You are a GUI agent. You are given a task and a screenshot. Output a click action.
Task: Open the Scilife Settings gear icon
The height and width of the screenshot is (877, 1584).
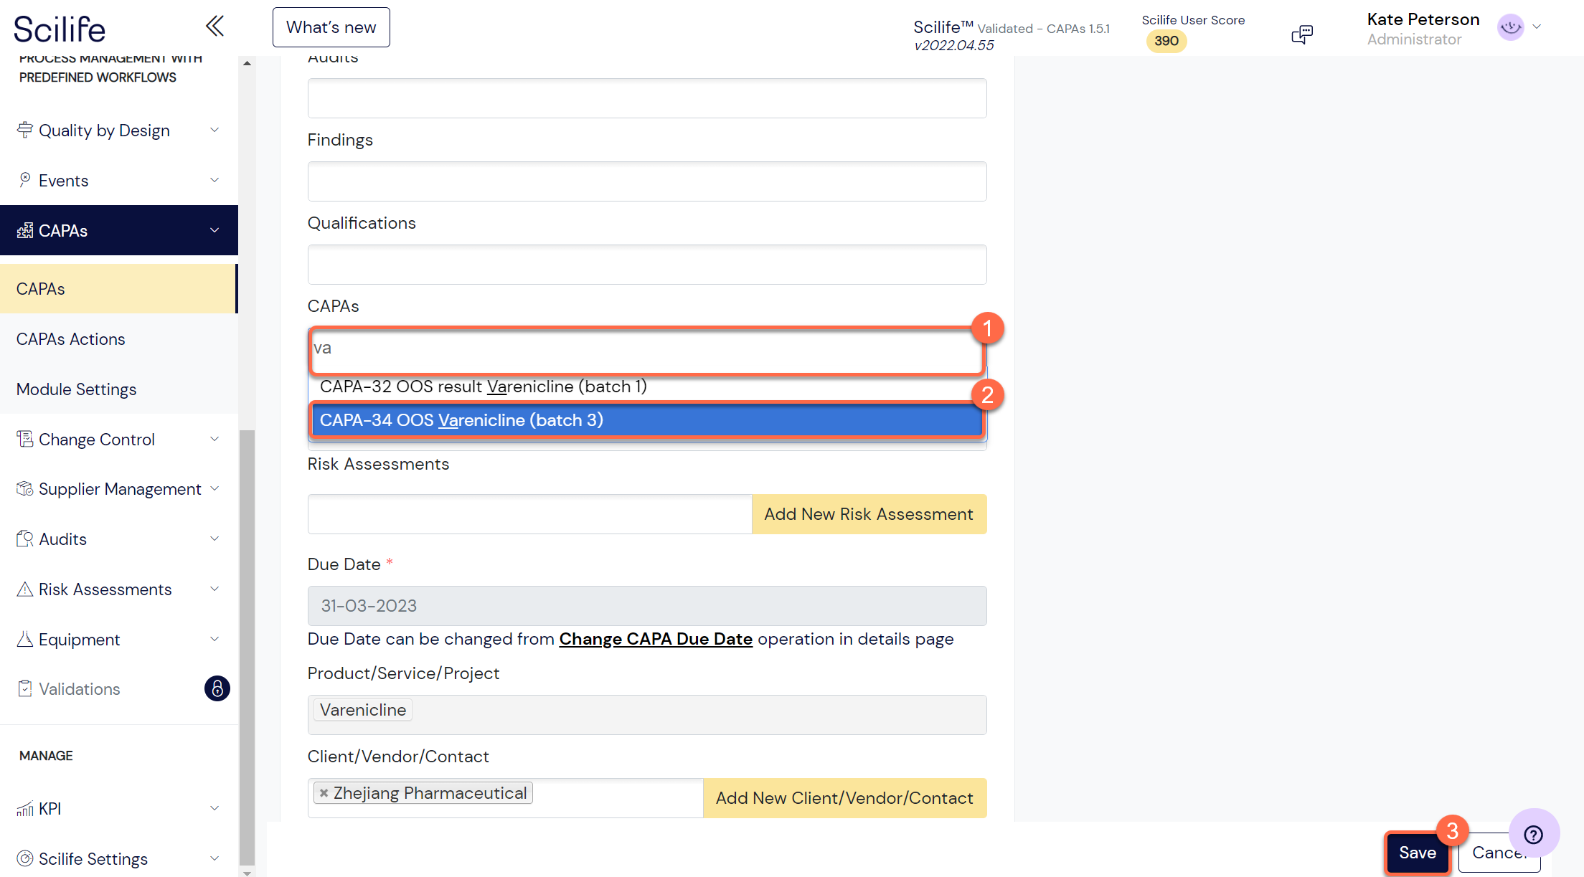tap(25, 858)
